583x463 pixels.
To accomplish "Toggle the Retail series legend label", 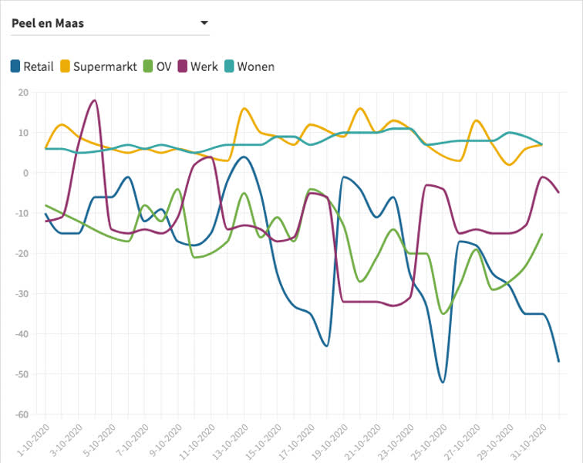I will pyautogui.click(x=39, y=66).
